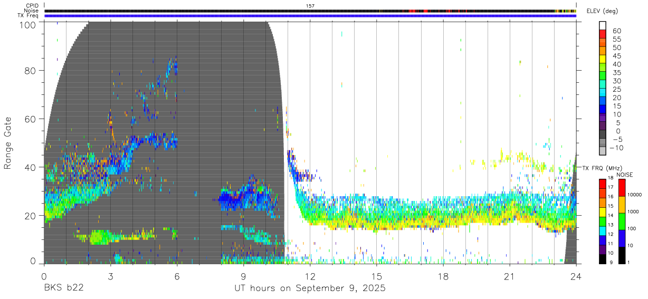Click the 45 label on ELEV colorbar

click(x=617, y=56)
